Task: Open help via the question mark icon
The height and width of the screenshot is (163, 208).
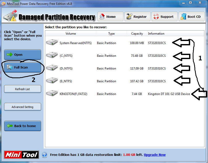Action: point(45,155)
